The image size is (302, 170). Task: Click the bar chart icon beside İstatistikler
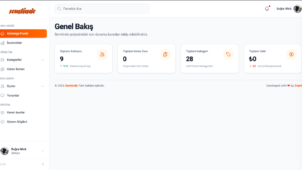(3, 43)
